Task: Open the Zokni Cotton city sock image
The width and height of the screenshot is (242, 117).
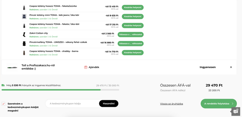Action: pyautogui.click(x=24, y=35)
